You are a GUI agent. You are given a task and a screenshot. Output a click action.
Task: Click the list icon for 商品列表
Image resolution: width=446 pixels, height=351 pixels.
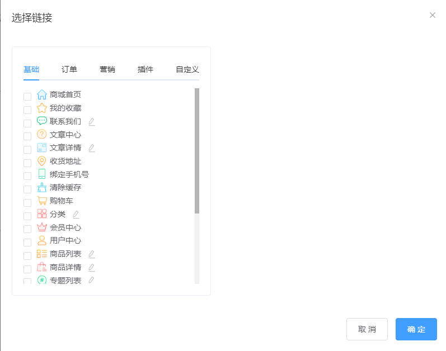coord(42,254)
